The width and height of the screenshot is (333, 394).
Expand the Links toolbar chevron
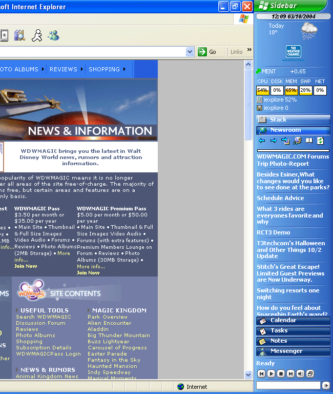(249, 50)
